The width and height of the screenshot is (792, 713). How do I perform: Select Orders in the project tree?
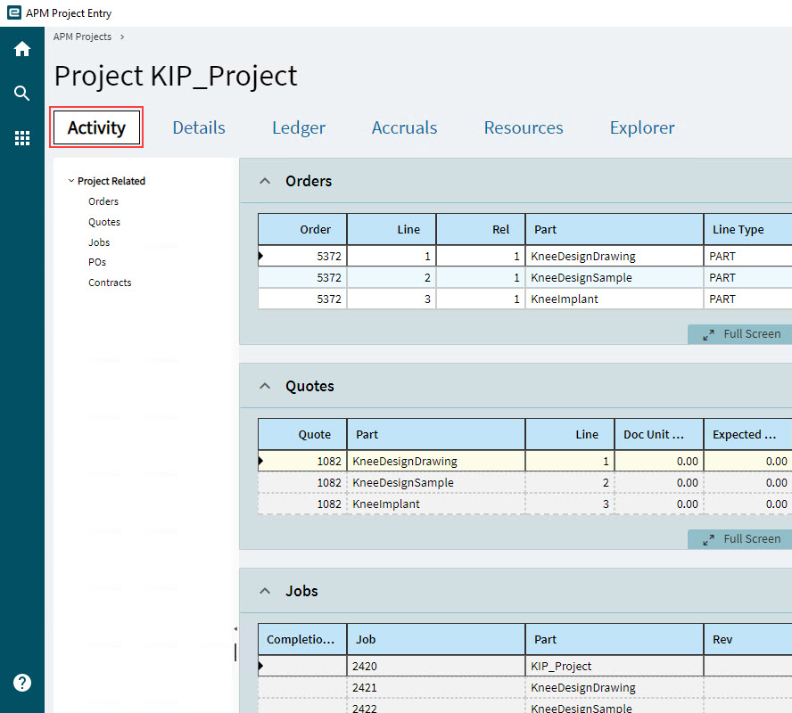click(103, 201)
